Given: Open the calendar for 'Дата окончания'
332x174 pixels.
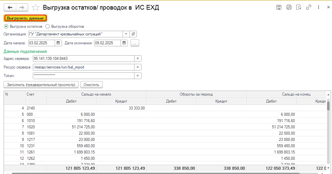Looking at the screenshot, I should click(124, 43).
